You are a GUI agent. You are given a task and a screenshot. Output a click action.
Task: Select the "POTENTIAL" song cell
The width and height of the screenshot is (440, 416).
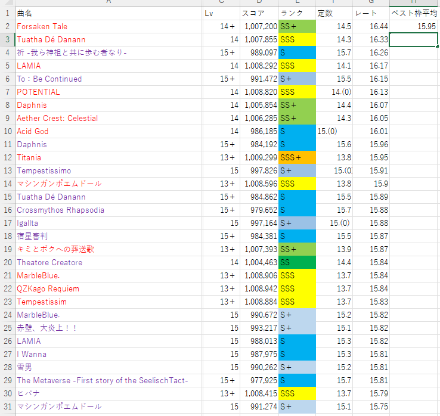tap(38, 92)
